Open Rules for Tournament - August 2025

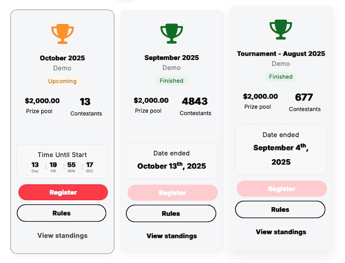click(x=280, y=210)
